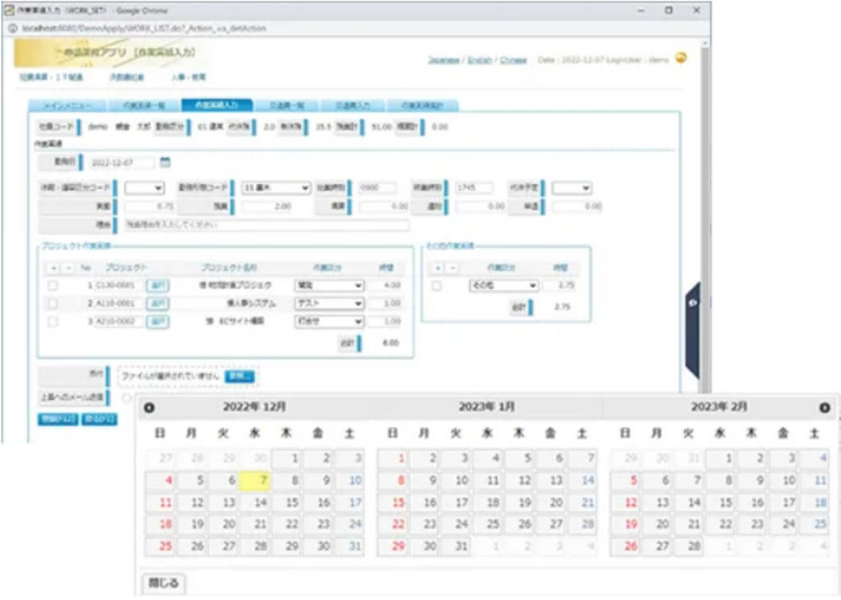Expand the dark side panel handle
Screen dimensions: 841x600
point(692,304)
